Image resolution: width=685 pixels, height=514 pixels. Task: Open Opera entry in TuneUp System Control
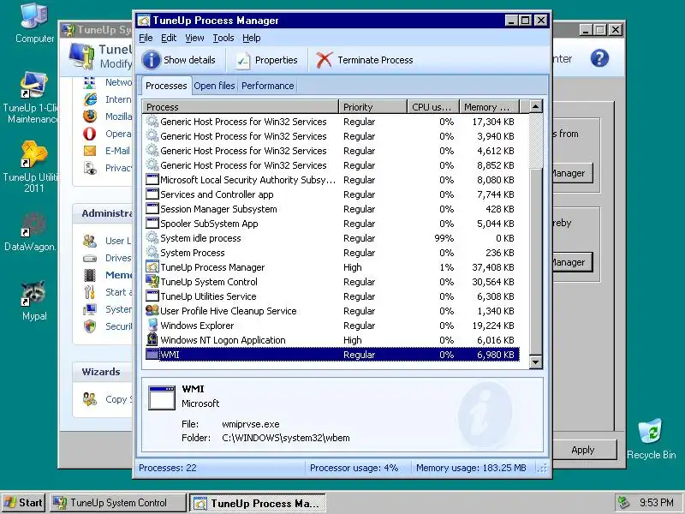[x=108, y=134]
